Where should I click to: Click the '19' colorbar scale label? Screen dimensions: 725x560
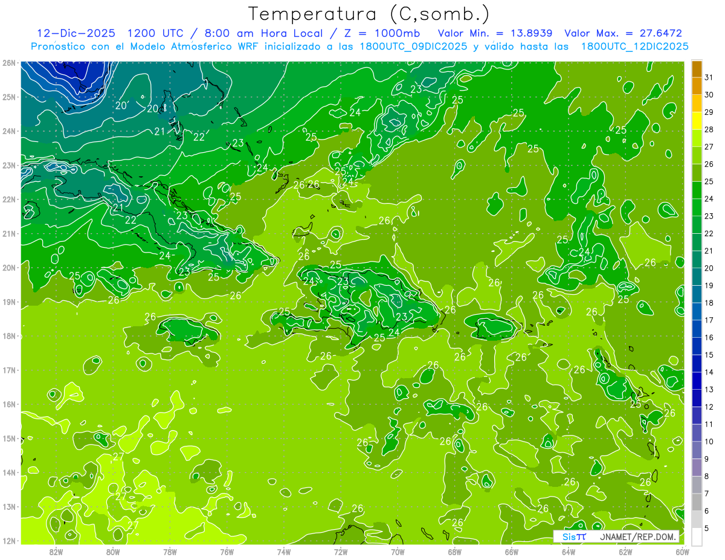pos(709,285)
